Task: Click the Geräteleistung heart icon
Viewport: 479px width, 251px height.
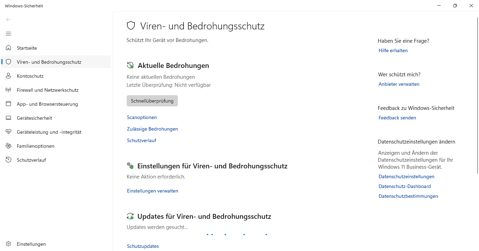Action: coord(9,132)
